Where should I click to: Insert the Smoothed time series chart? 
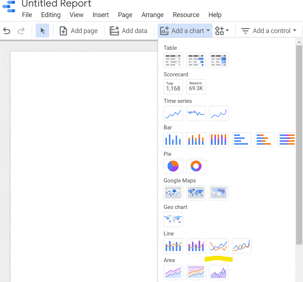point(219,113)
